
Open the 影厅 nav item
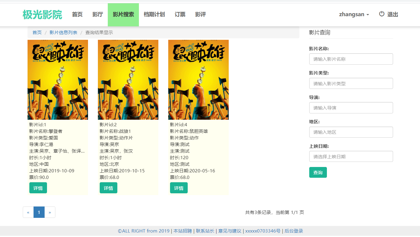pyautogui.click(x=98, y=15)
